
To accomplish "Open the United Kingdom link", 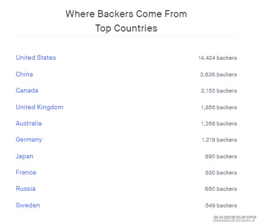I will click(40, 108).
